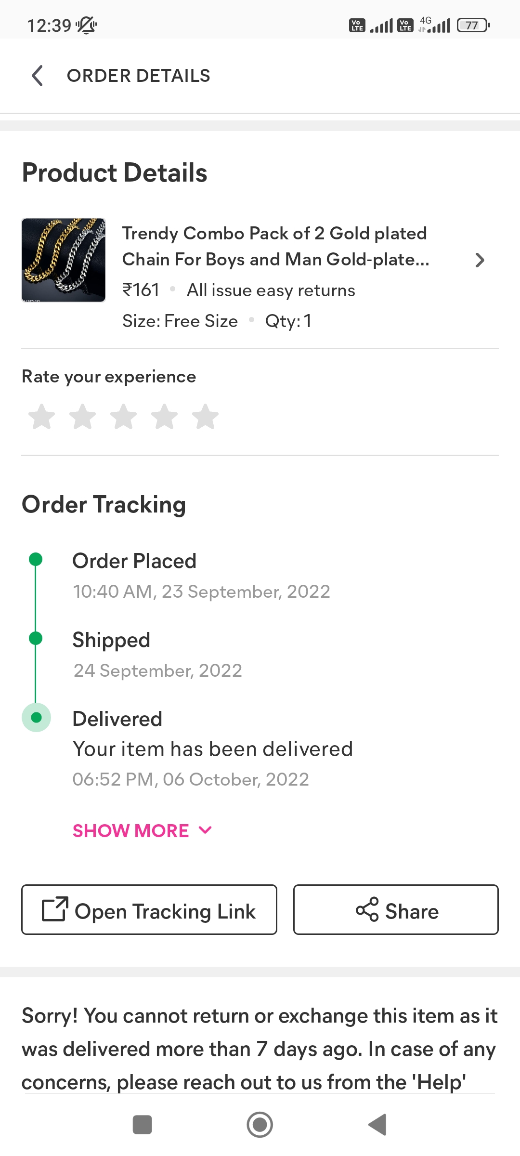Tap the Delivered status marker
The height and width of the screenshot is (1156, 520).
tap(36, 718)
